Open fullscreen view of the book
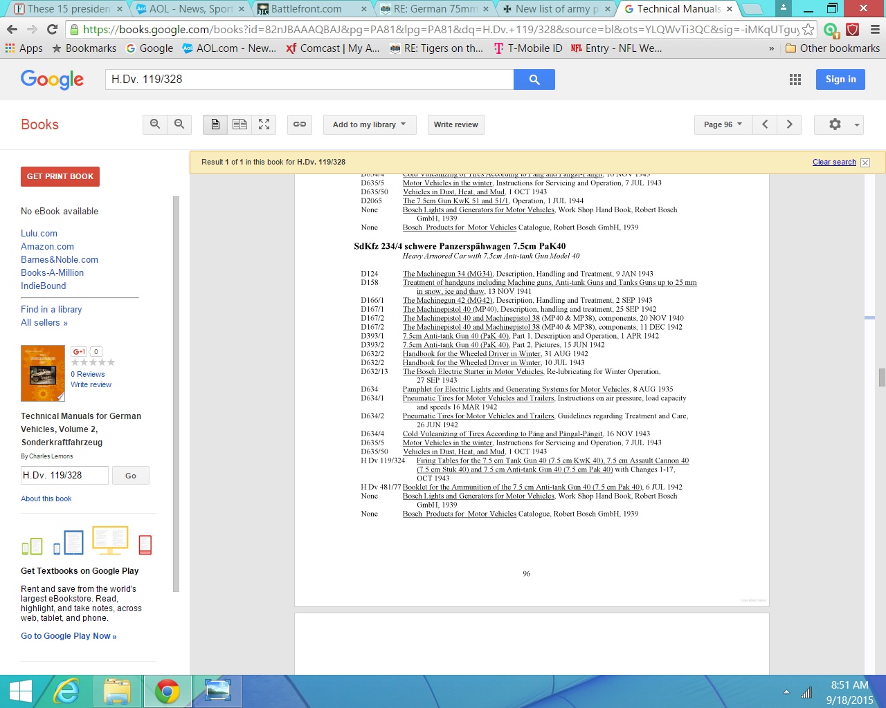Image resolution: width=886 pixels, height=708 pixels. coord(264,124)
